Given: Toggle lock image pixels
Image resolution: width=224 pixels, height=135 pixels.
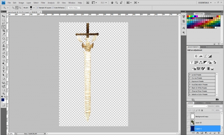Looking at the screenshot, I should 196,110.
